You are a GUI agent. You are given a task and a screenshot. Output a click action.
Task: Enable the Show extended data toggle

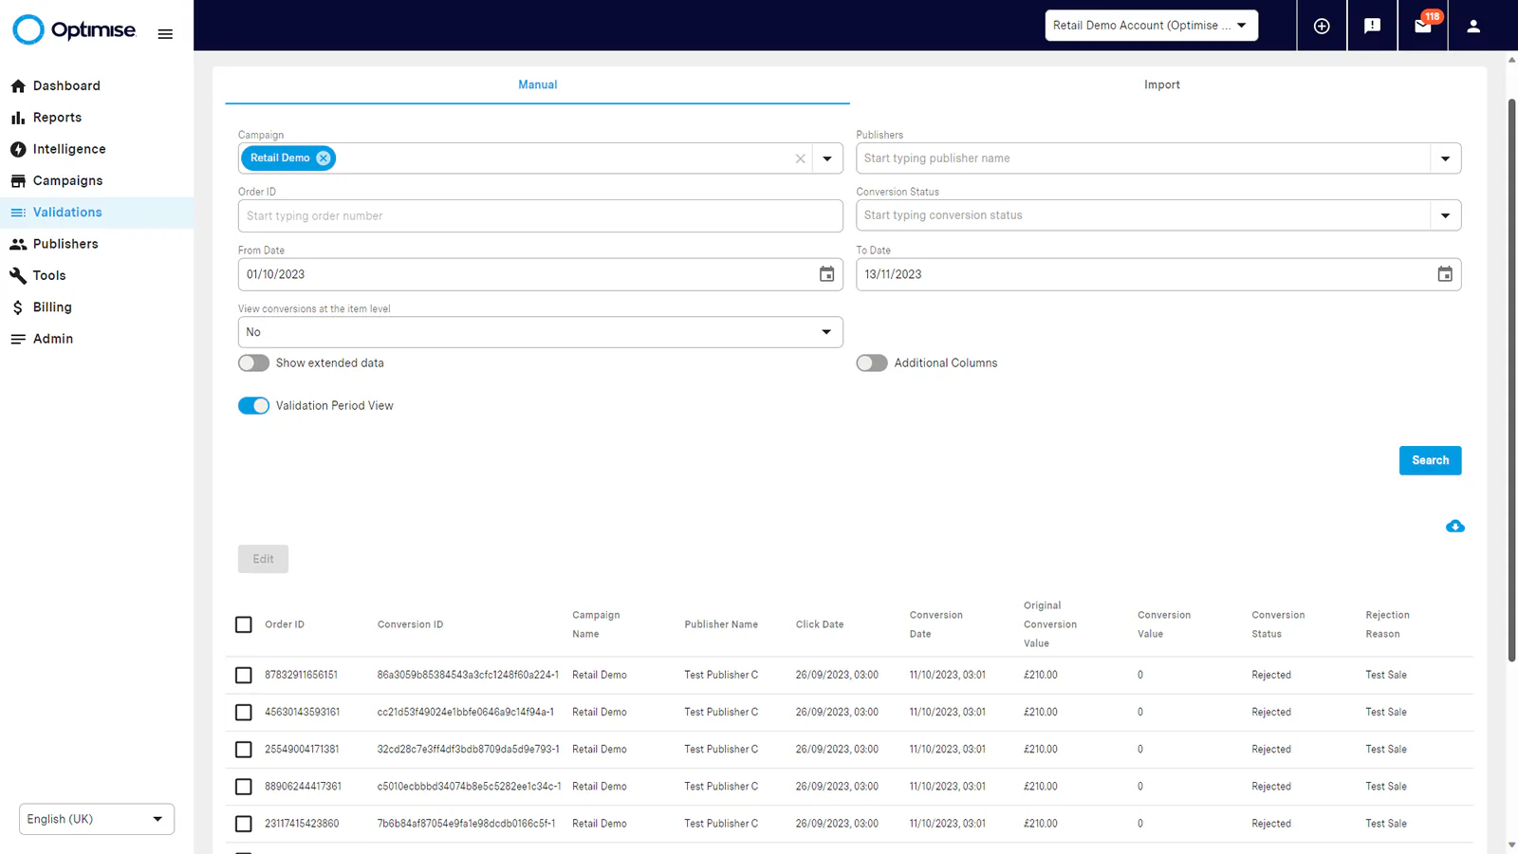pyautogui.click(x=253, y=363)
